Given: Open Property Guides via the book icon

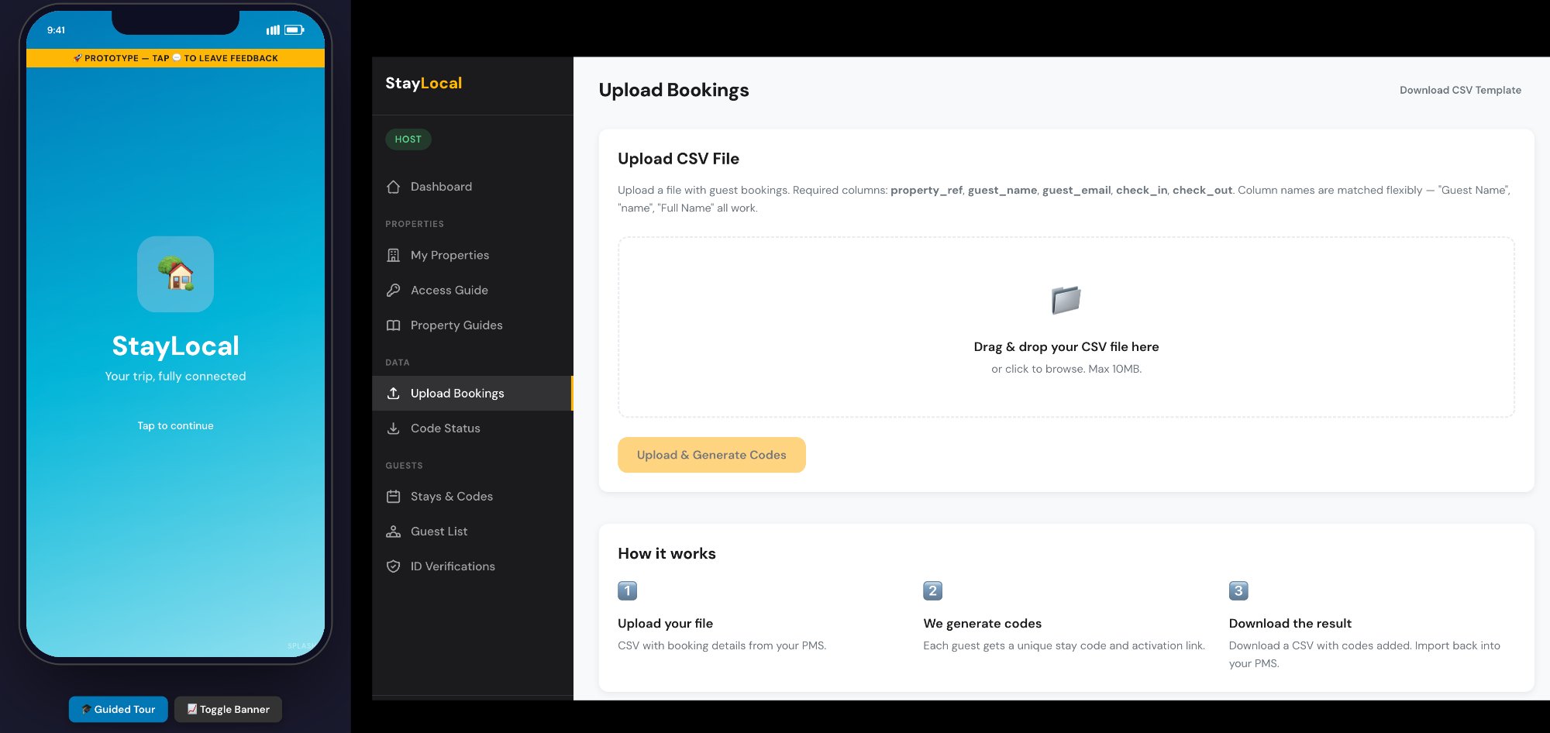Looking at the screenshot, I should click(x=394, y=325).
